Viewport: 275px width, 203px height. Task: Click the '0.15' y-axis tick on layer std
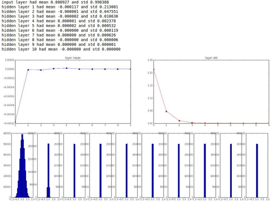point(150,85)
